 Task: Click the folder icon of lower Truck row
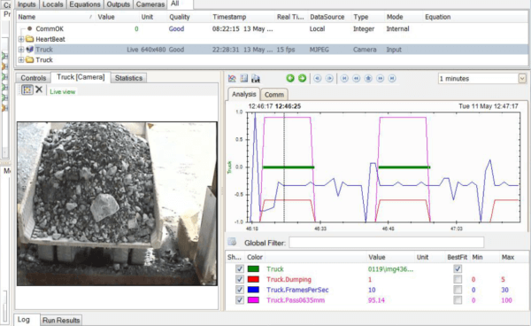pyautogui.click(x=30, y=59)
